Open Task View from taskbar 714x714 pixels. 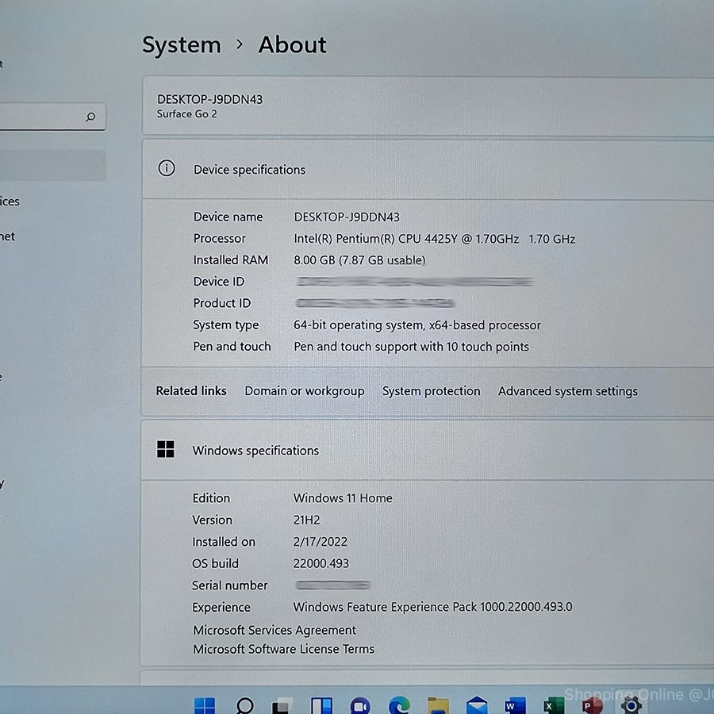click(282, 705)
